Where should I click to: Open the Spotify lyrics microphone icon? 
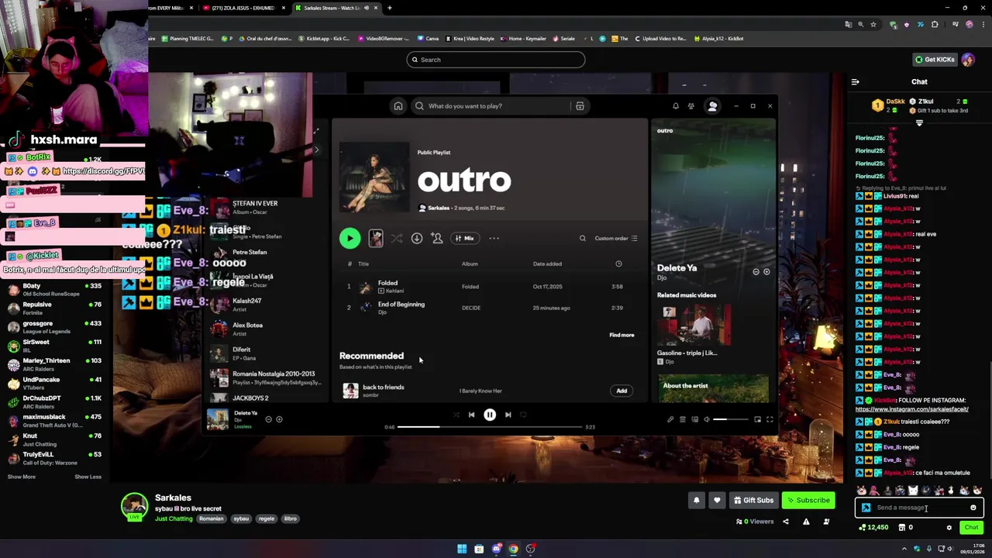pos(670,419)
